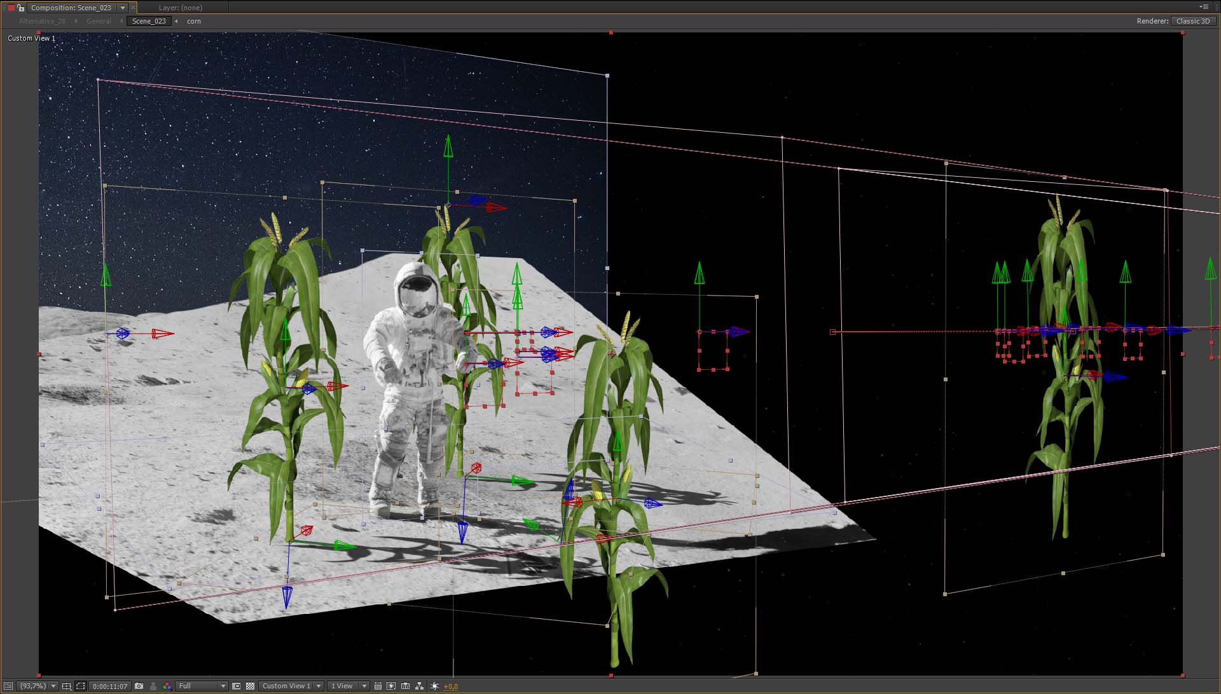This screenshot has width=1221, height=694.
Task: Click the current time 0:00:11:07 field
Action: click(110, 686)
